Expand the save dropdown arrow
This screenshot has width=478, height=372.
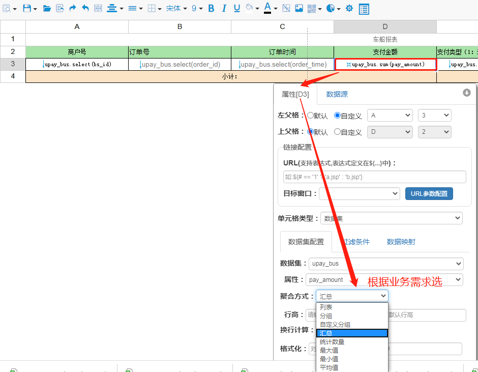35,9
